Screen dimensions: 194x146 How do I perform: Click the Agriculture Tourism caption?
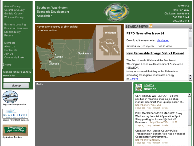(x=12, y=137)
